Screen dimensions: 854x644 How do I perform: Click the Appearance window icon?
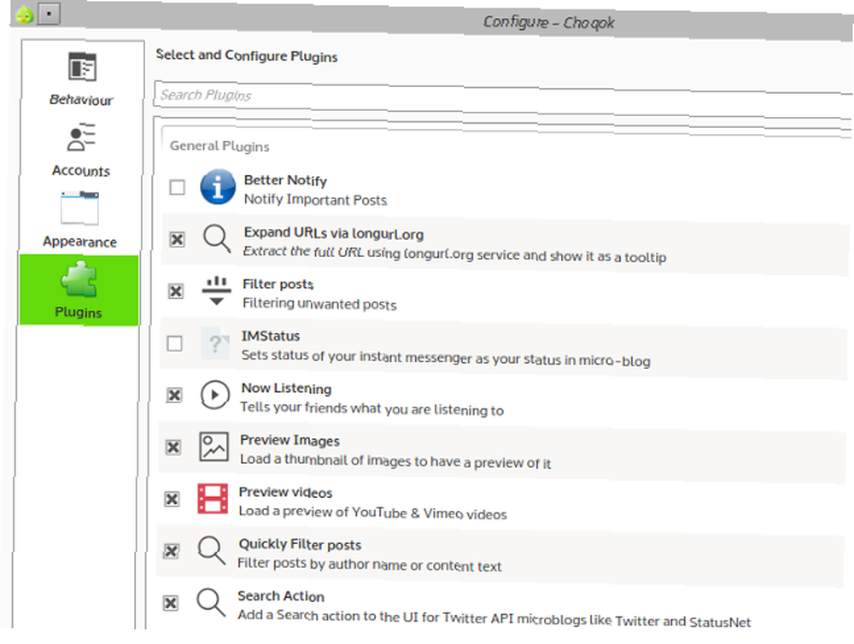[x=80, y=208]
